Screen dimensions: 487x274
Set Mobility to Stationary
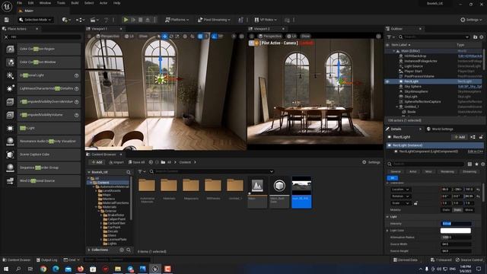pyautogui.click(x=457, y=210)
